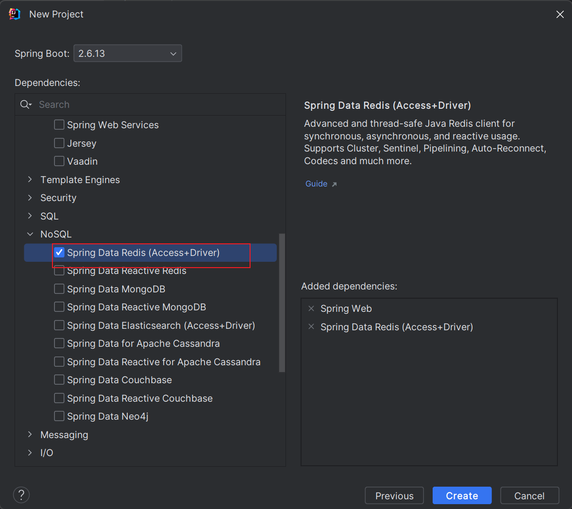Select the Template Engines tree label
This screenshot has width=572, height=509.
[80, 180]
